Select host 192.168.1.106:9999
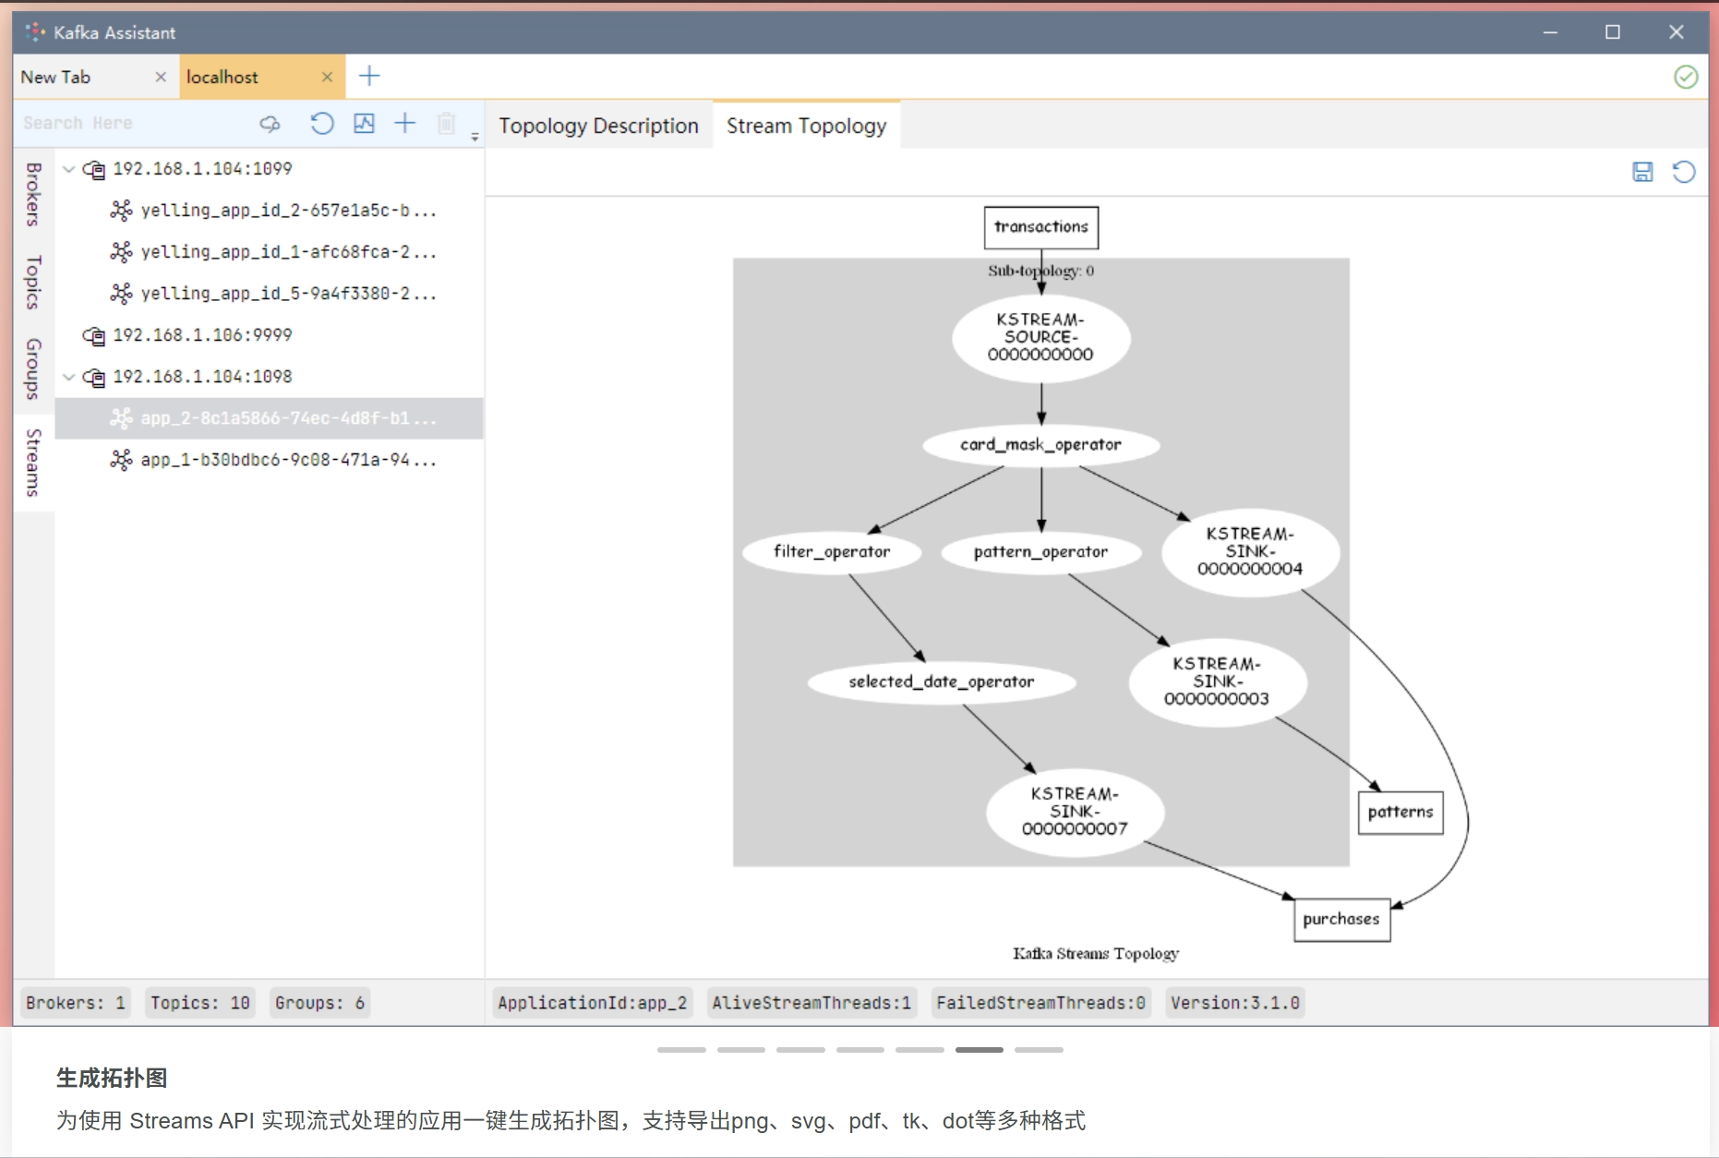The image size is (1719, 1158). click(x=202, y=335)
